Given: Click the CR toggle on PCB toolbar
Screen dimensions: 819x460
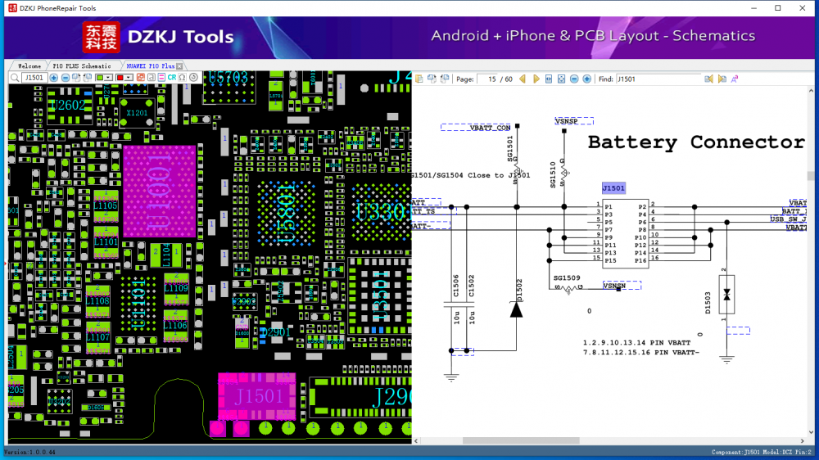Looking at the screenshot, I should click(x=172, y=78).
